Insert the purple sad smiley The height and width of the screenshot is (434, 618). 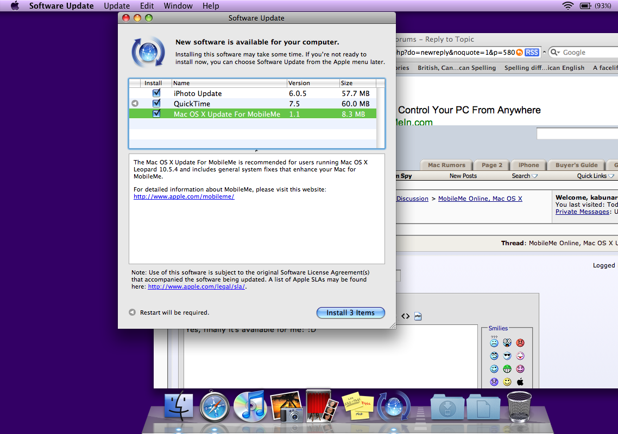point(494,381)
